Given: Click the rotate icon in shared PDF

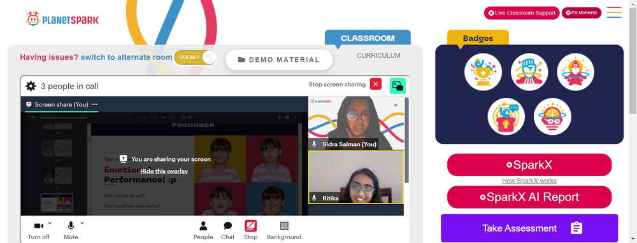Looking at the screenshot, I should [x=190, y=117].
